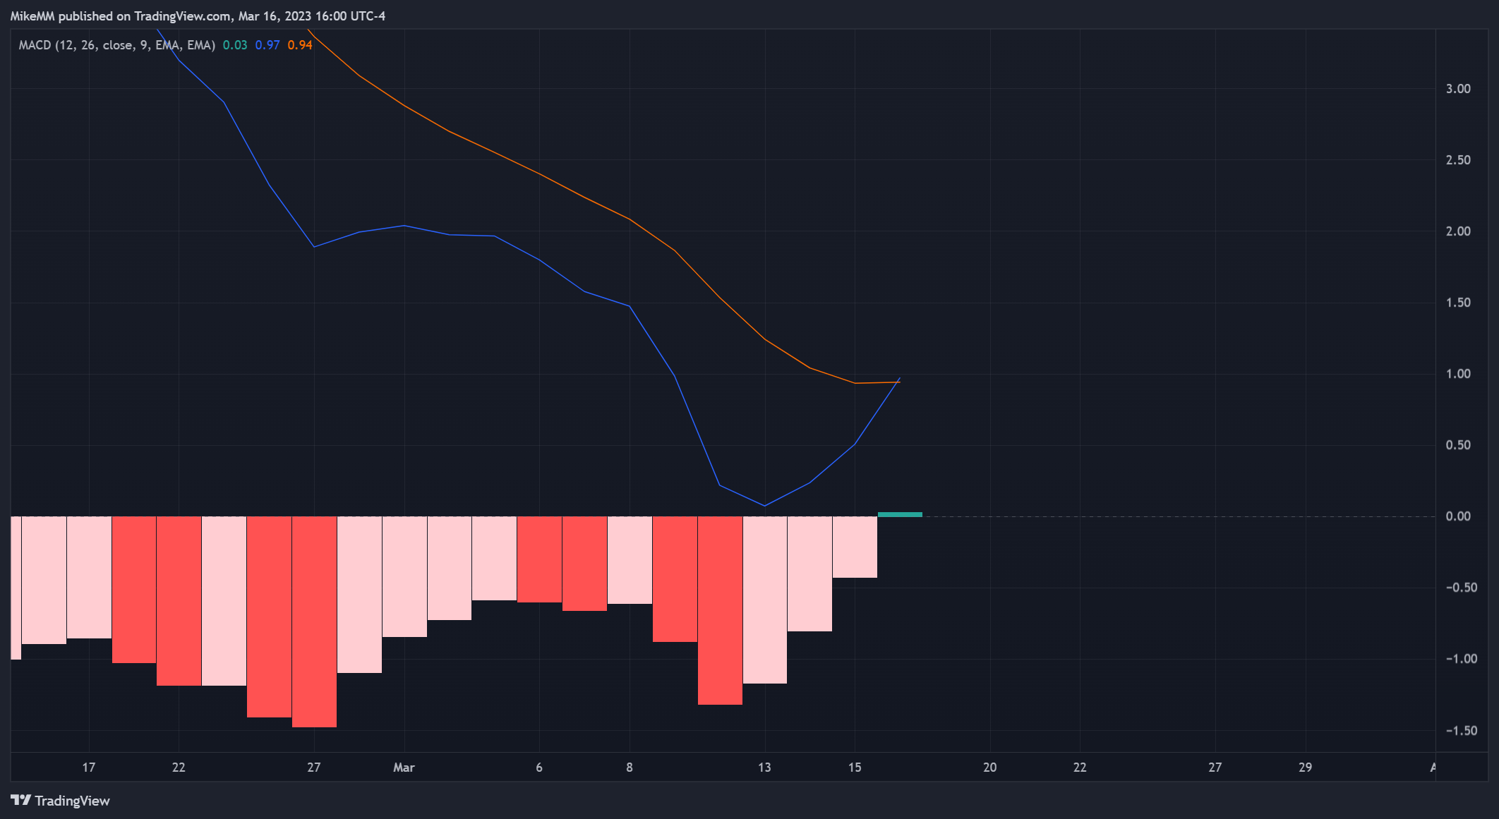The height and width of the screenshot is (819, 1499).
Task: Click the published-by header text at top
Action: point(198,16)
